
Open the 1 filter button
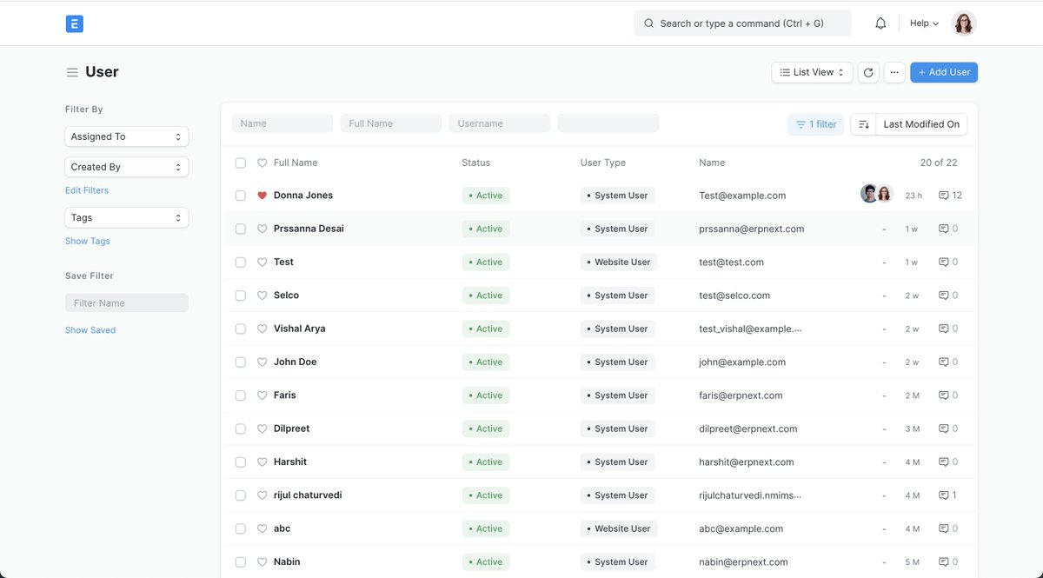815,124
